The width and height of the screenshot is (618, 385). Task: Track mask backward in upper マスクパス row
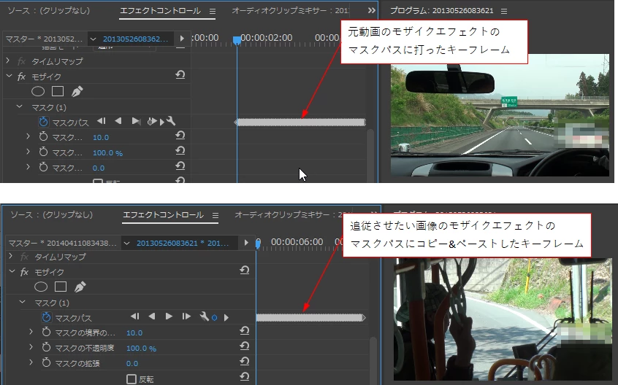click(118, 121)
